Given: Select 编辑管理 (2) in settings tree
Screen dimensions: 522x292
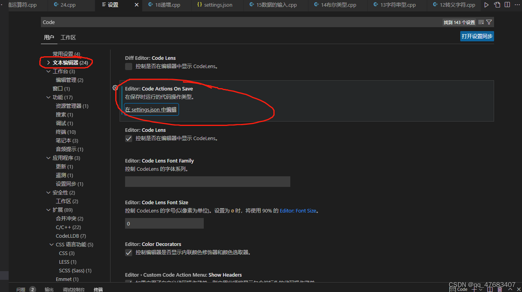Looking at the screenshot, I should pos(70,80).
